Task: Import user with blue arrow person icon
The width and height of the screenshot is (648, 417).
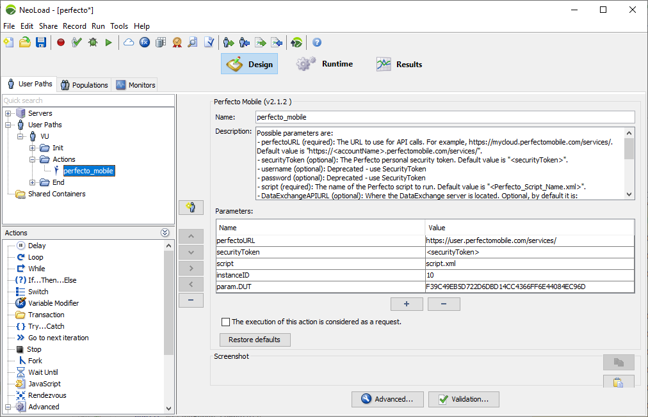Action: 245,42
